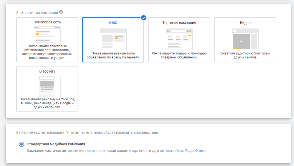Open the Подробнее link

[x=195, y=151]
